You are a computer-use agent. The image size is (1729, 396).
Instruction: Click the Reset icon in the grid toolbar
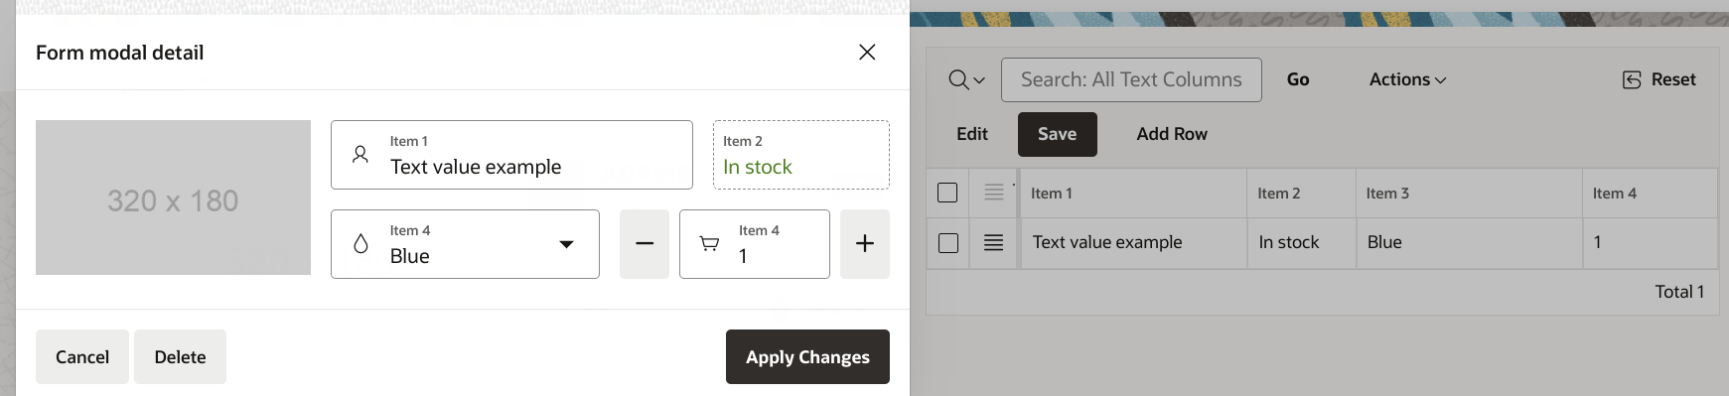tap(1632, 79)
